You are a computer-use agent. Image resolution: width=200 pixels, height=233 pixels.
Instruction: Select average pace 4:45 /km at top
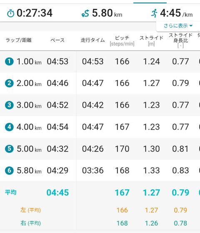176,13
